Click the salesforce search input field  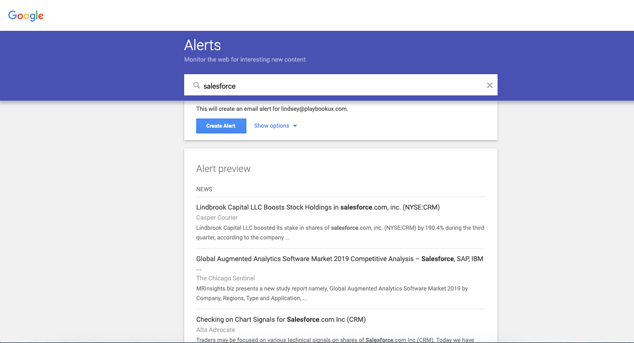341,85
